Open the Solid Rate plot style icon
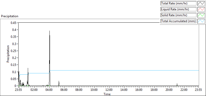The image size is (206, 96). click(201, 15)
